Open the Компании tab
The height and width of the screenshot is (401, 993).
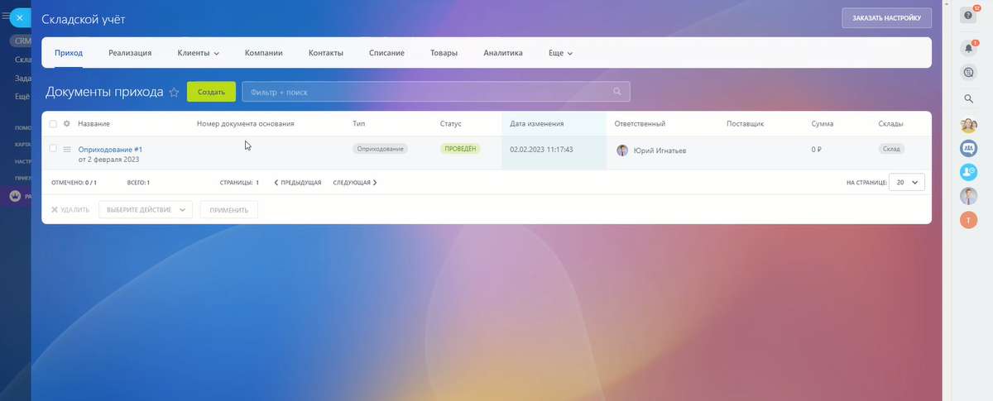click(x=264, y=53)
